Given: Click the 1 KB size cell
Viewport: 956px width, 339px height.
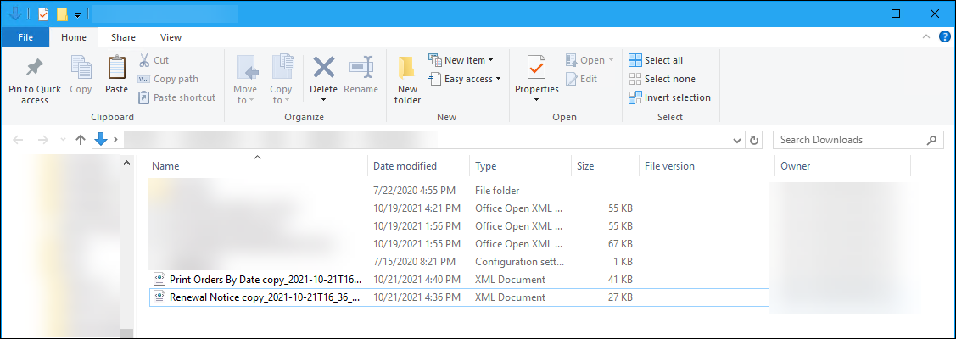Looking at the screenshot, I should click(623, 262).
